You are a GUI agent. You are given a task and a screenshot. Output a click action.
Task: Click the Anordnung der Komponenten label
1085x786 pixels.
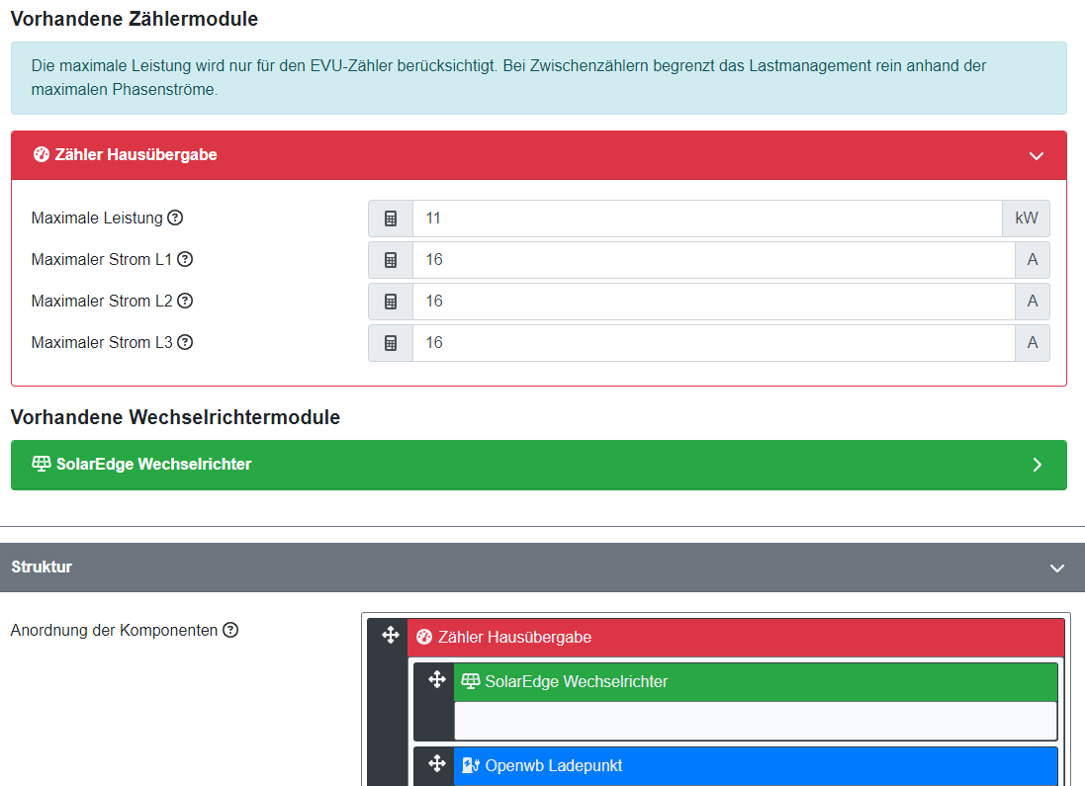coord(114,631)
